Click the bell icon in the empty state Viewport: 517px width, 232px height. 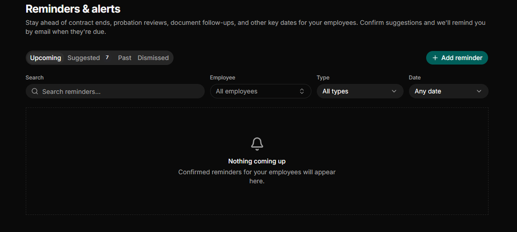[x=257, y=144]
